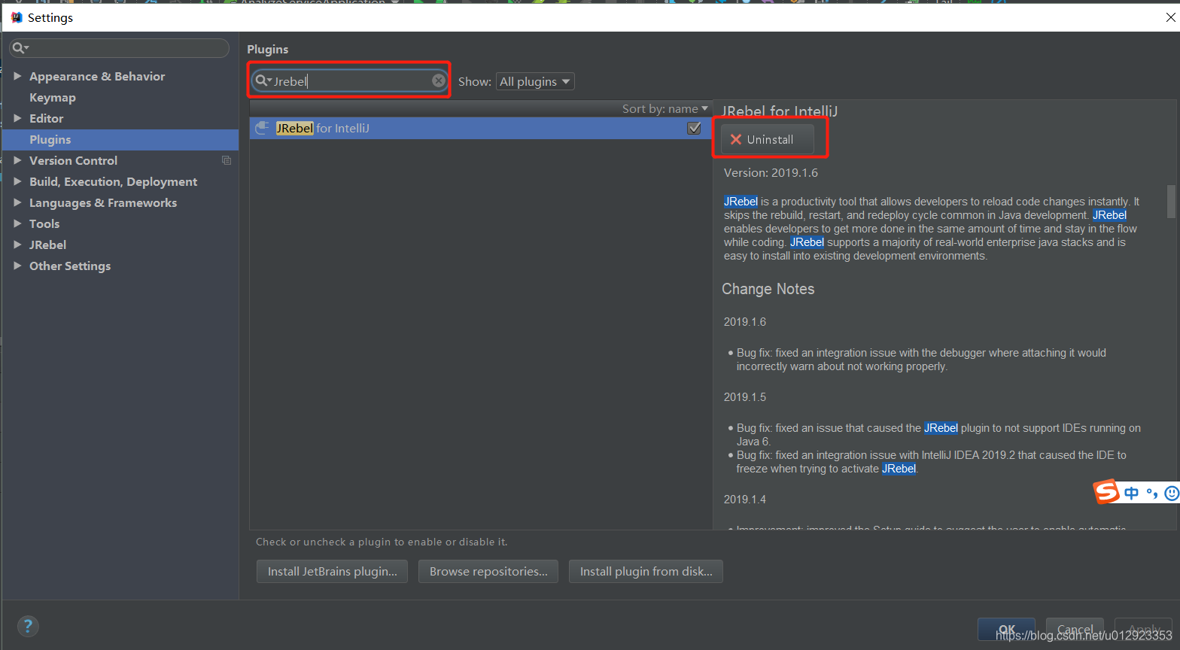This screenshot has width=1180, height=650.
Task: Select JRebel settings category
Action: (x=48, y=245)
